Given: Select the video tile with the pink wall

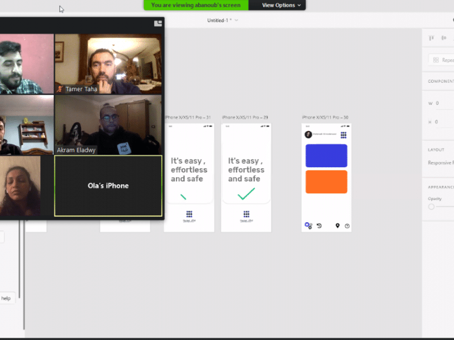Looking at the screenshot, I should tap(27, 64).
